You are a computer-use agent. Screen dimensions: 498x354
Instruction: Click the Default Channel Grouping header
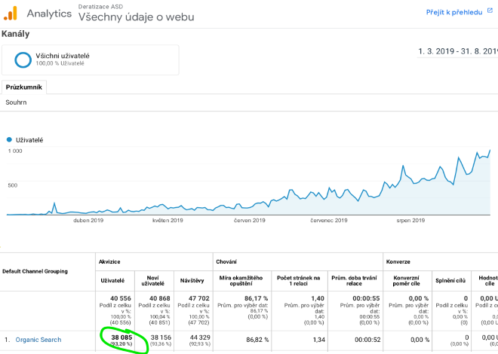click(x=35, y=271)
